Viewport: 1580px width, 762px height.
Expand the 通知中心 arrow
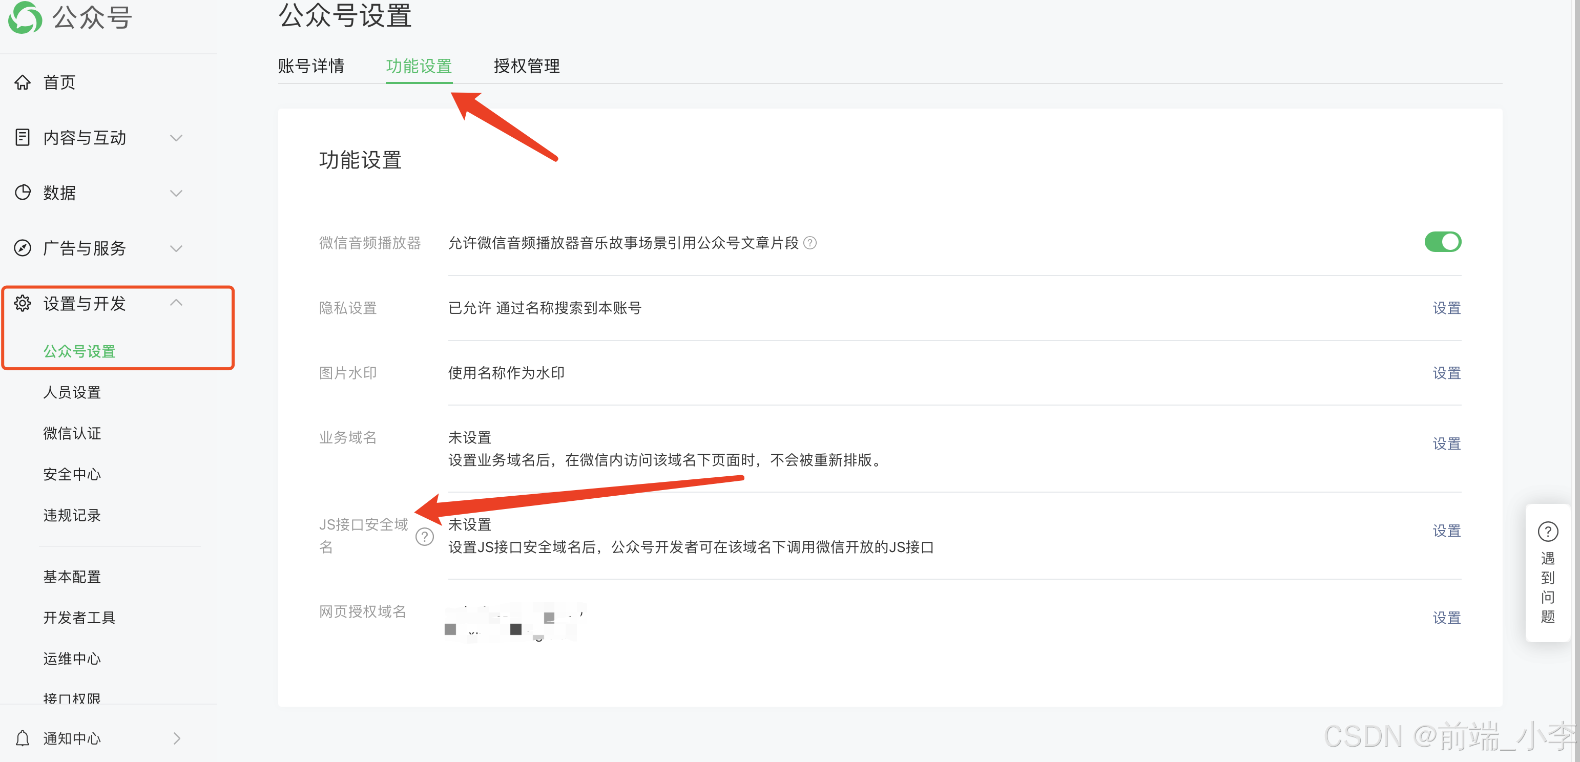click(x=177, y=738)
